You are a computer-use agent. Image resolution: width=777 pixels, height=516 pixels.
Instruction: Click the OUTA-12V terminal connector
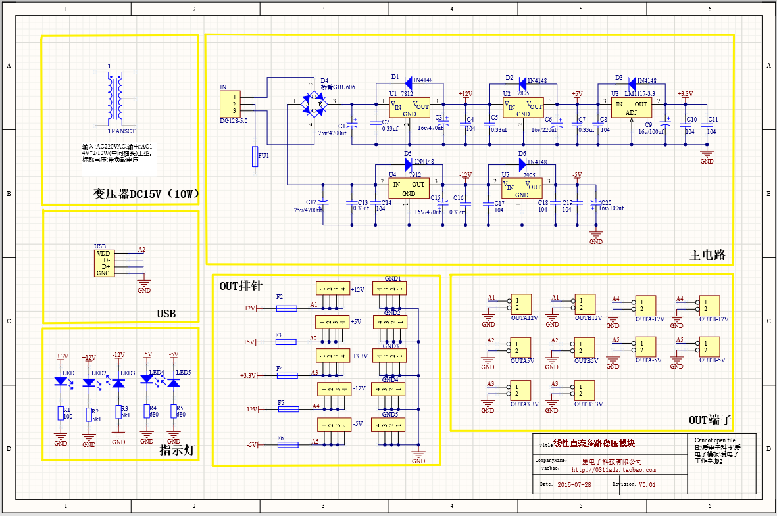(645, 306)
